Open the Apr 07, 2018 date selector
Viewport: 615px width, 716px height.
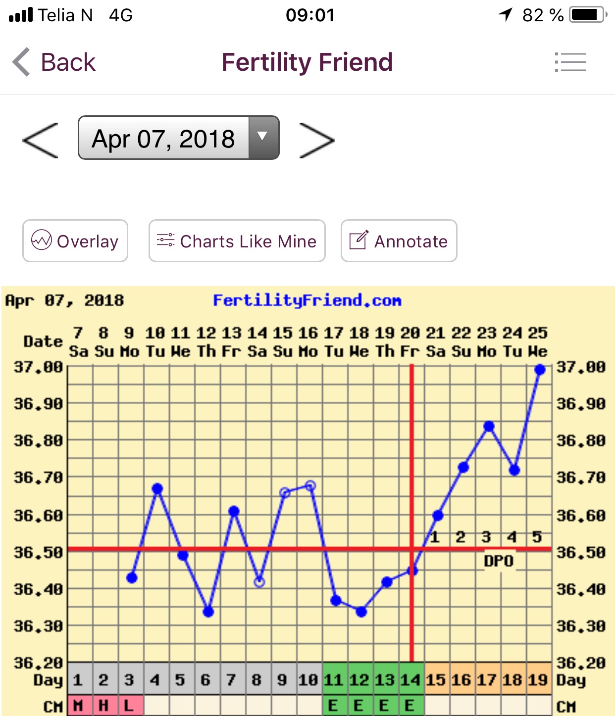[x=163, y=138]
